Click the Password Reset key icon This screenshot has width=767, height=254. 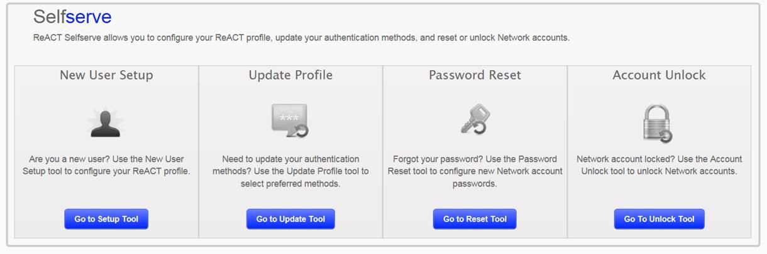pos(475,120)
